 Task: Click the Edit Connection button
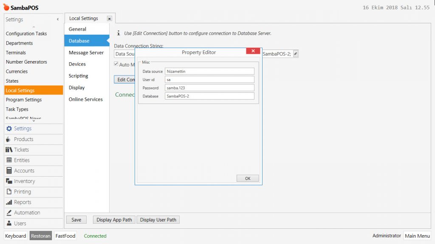pos(124,80)
